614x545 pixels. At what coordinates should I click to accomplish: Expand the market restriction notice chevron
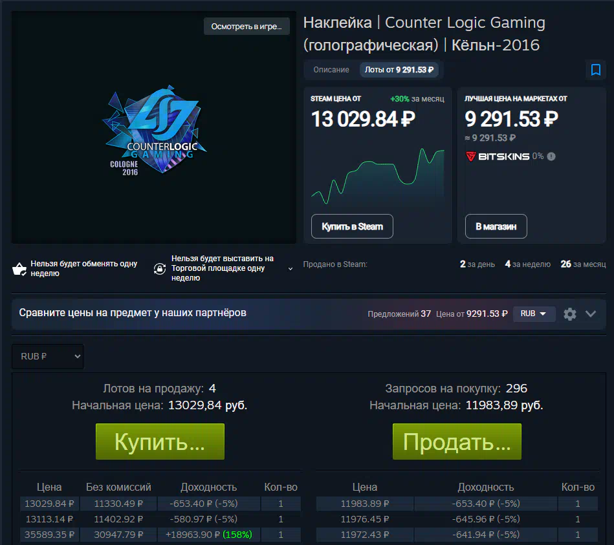[290, 269]
